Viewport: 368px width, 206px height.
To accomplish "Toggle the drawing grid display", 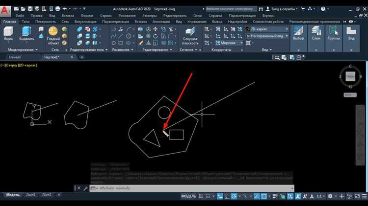I will [x=201, y=196].
